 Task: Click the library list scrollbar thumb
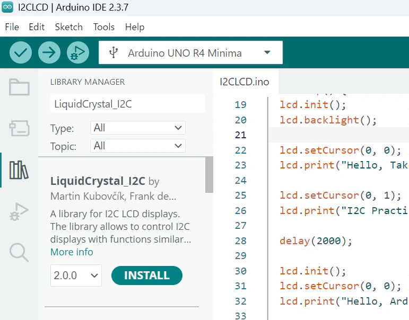(209, 175)
